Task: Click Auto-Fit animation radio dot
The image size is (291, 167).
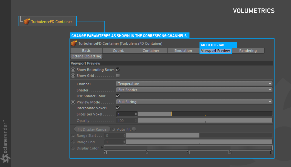Action: click(x=113, y=129)
